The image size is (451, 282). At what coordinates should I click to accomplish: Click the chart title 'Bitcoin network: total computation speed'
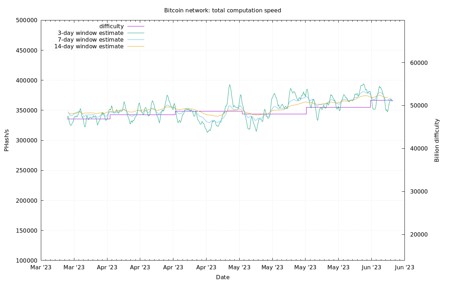tap(223, 11)
